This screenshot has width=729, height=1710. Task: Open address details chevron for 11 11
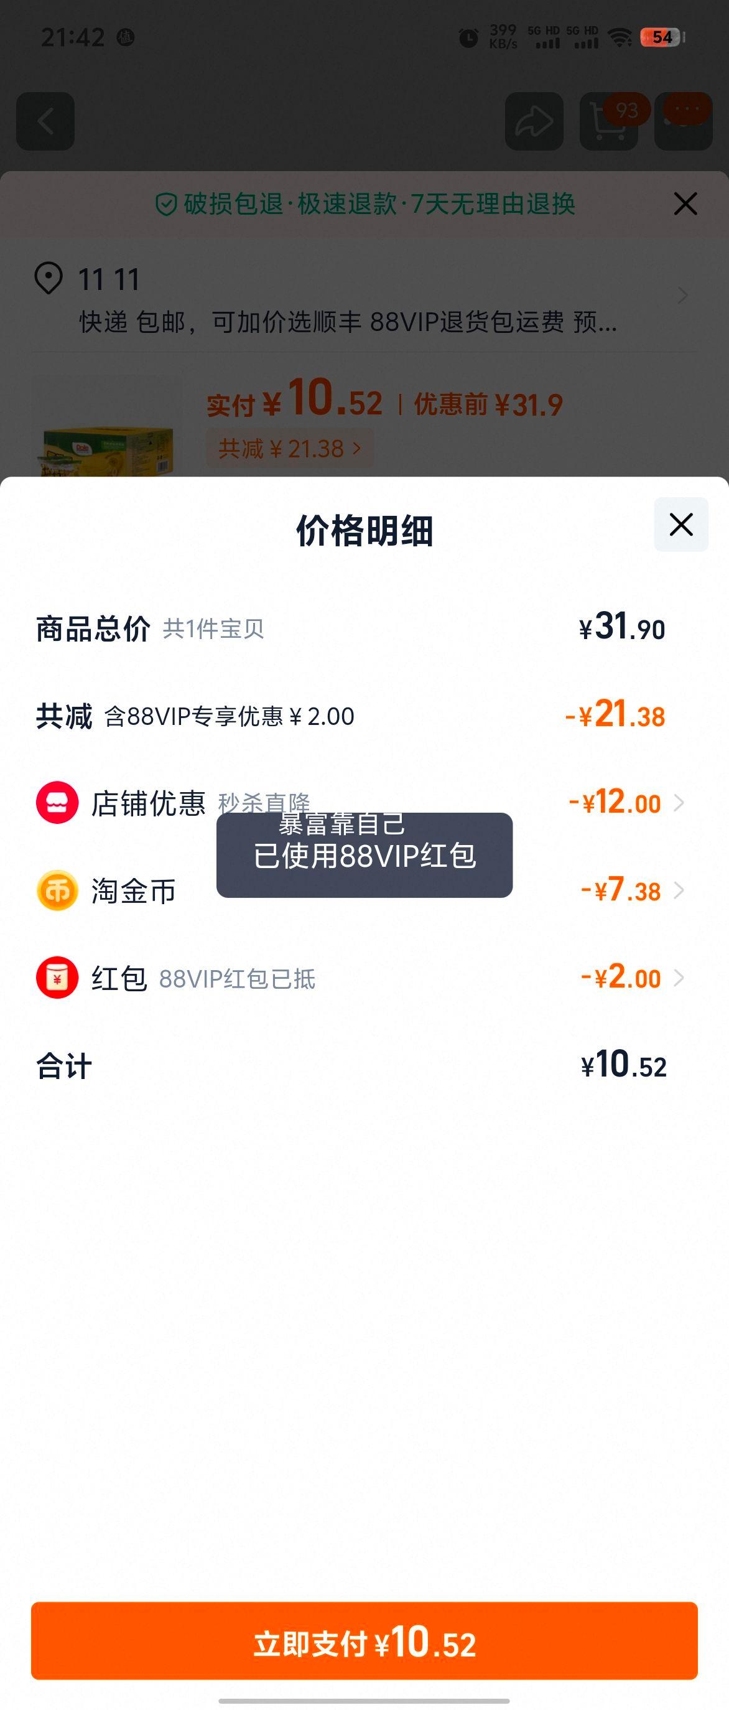tap(682, 296)
